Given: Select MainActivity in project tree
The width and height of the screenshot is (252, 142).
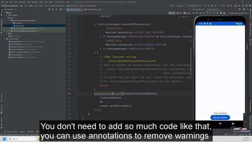Looking at the screenshot, I should (20, 26).
